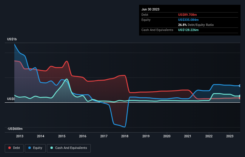This screenshot has height=157, width=245.
Task: Click the Debt row label in tooltip
Action: (x=145, y=15)
